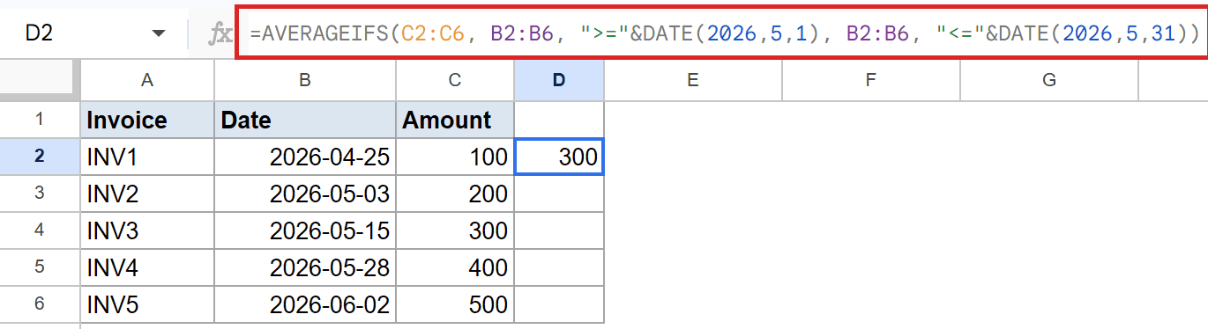
Task: Select the amount cell 500
Action: (x=455, y=304)
